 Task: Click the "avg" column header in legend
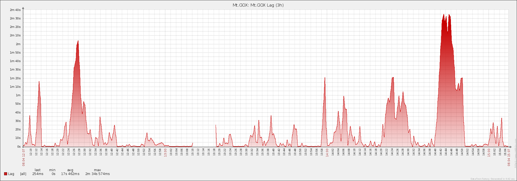pos(70,170)
